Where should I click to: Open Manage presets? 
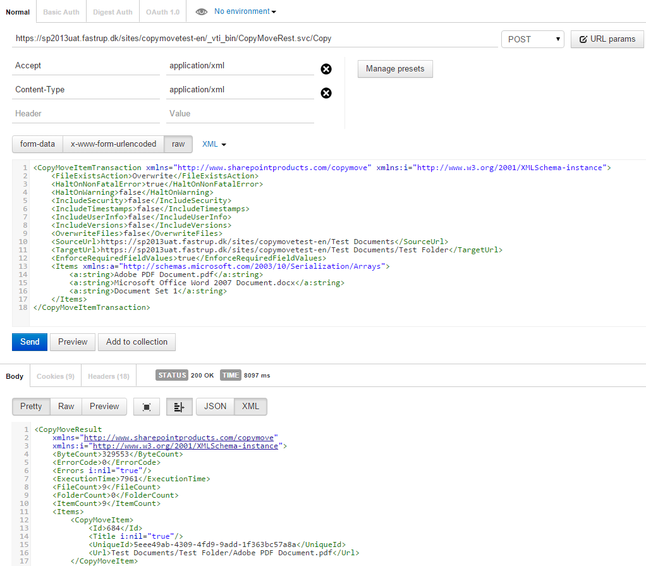point(395,69)
